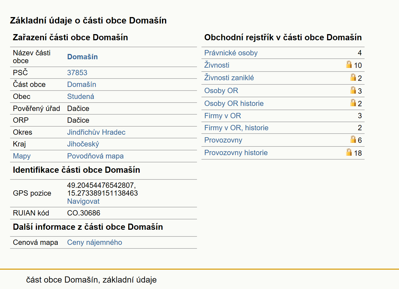Click the Právnické osoby count 4
399x289 pixels.
360,53
